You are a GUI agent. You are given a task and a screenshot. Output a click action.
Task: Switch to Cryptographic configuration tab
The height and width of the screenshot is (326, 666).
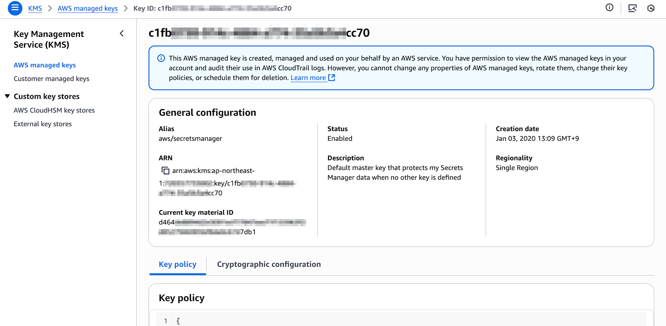[x=269, y=264]
